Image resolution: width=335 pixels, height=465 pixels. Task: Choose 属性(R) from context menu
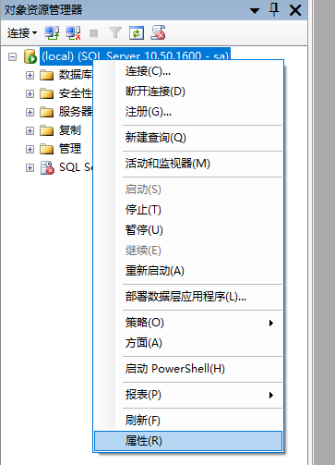pyautogui.click(x=188, y=441)
